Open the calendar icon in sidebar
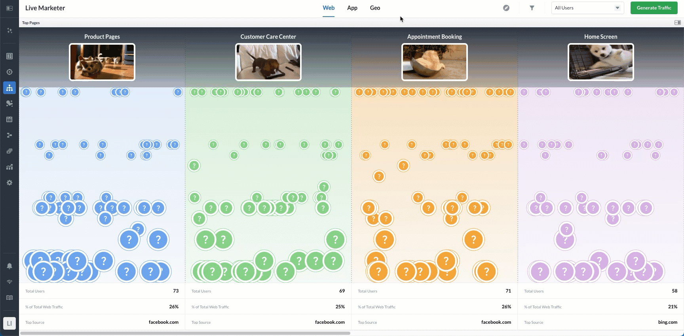The height and width of the screenshot is (336, 684). tap(9, 119)
